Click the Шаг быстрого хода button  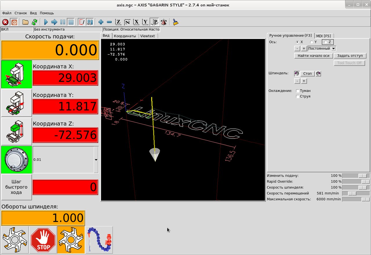(x=17, y=187)
